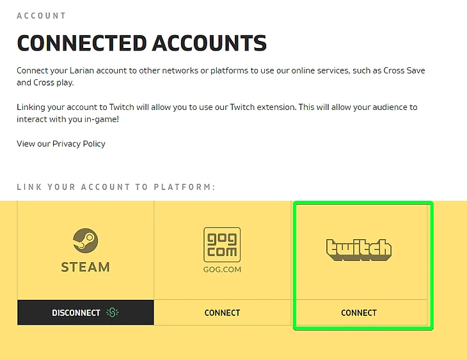Disconnect the linked Steam account
467x360 pixels.
[x=77, y=313]
